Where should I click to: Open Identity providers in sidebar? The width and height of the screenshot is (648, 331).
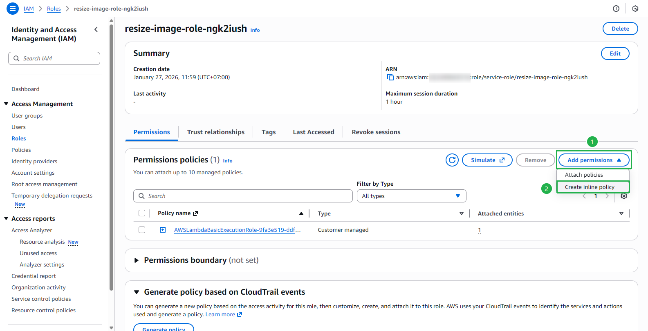pyautogui.click(x=34, y=161)
